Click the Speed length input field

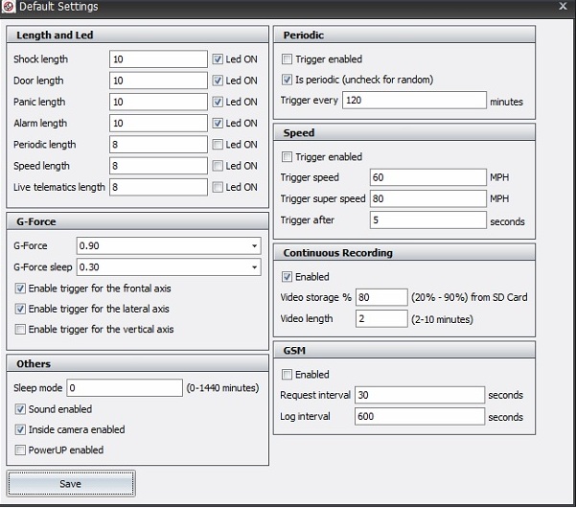coord(158,166)
